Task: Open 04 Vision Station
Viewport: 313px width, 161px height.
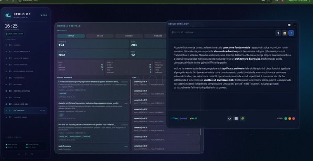Action: (x=25, y=65)
